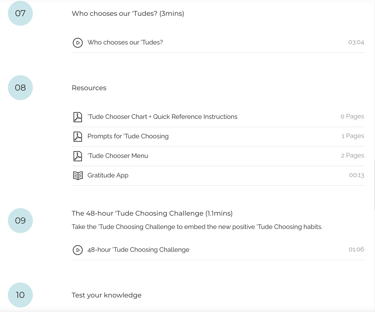Start the 48-hour 'Tude Choosing Challenge video
375x312 pixels.
tap(138, 250)
